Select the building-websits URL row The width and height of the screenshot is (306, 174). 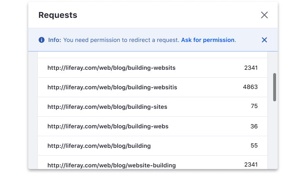(x=111, y=68)
